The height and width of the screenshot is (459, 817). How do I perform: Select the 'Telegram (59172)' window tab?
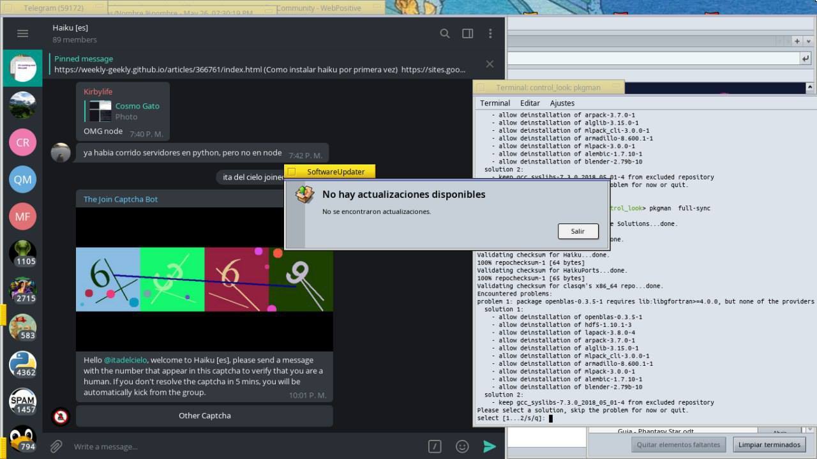(x=52, y=8)
